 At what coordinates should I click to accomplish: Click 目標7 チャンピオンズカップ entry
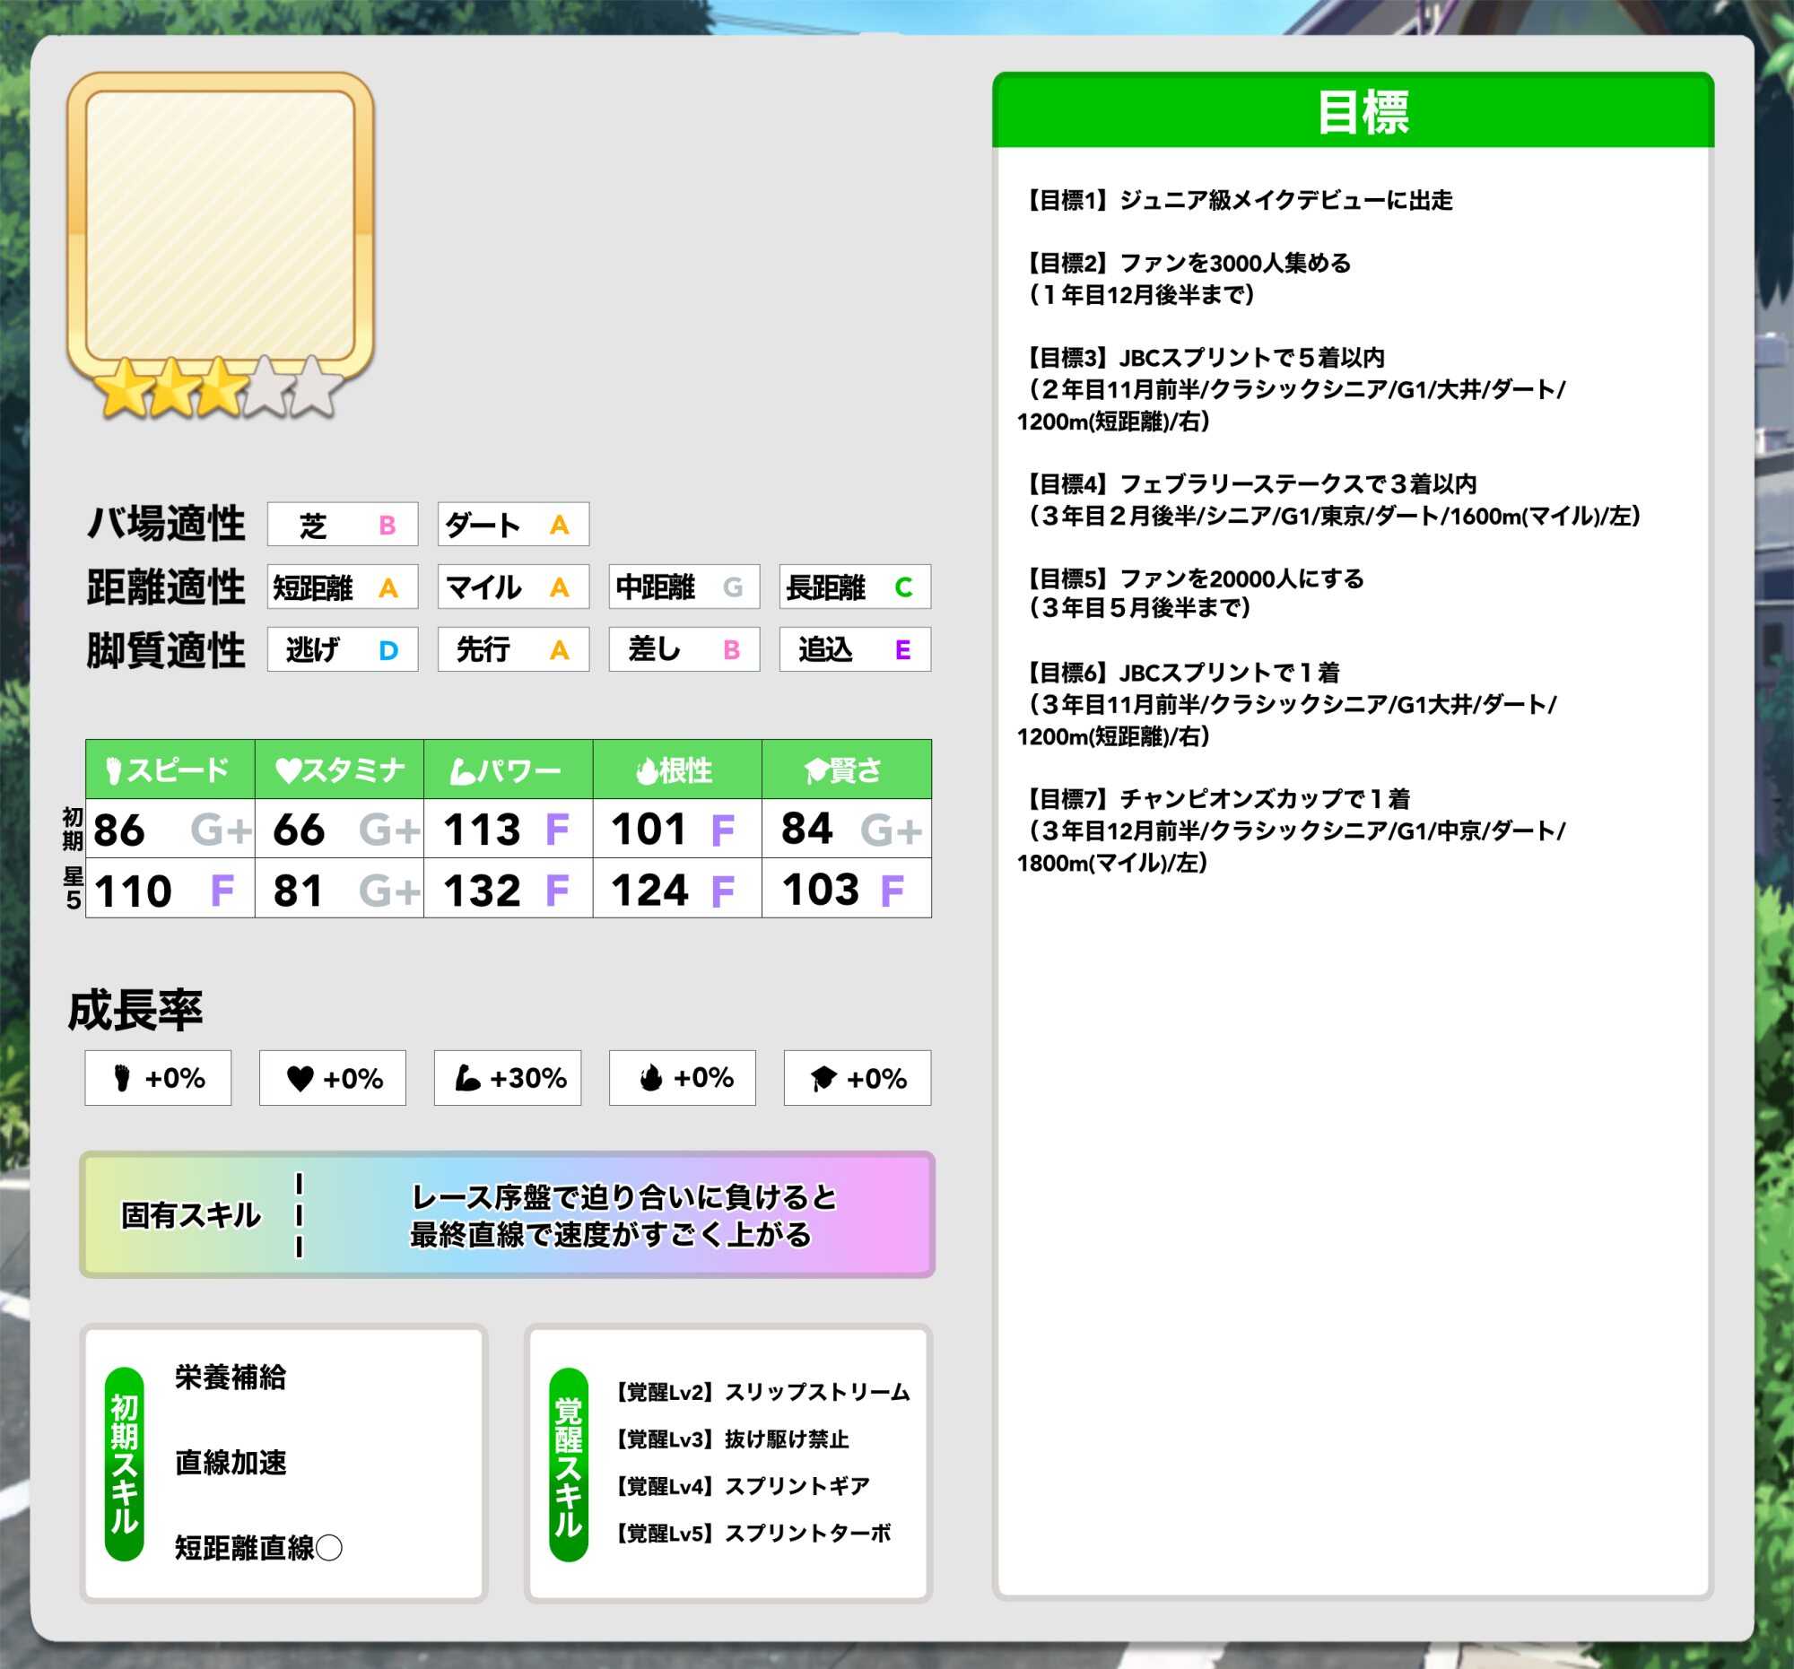coord(1292,830)
